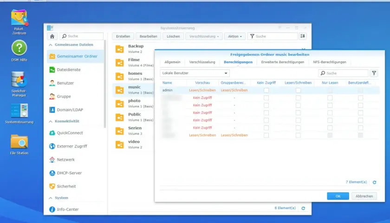Open the Verschlüsselung dropdown button
The height and width of the screenshot is (223, 390).
tap(204, 36)
